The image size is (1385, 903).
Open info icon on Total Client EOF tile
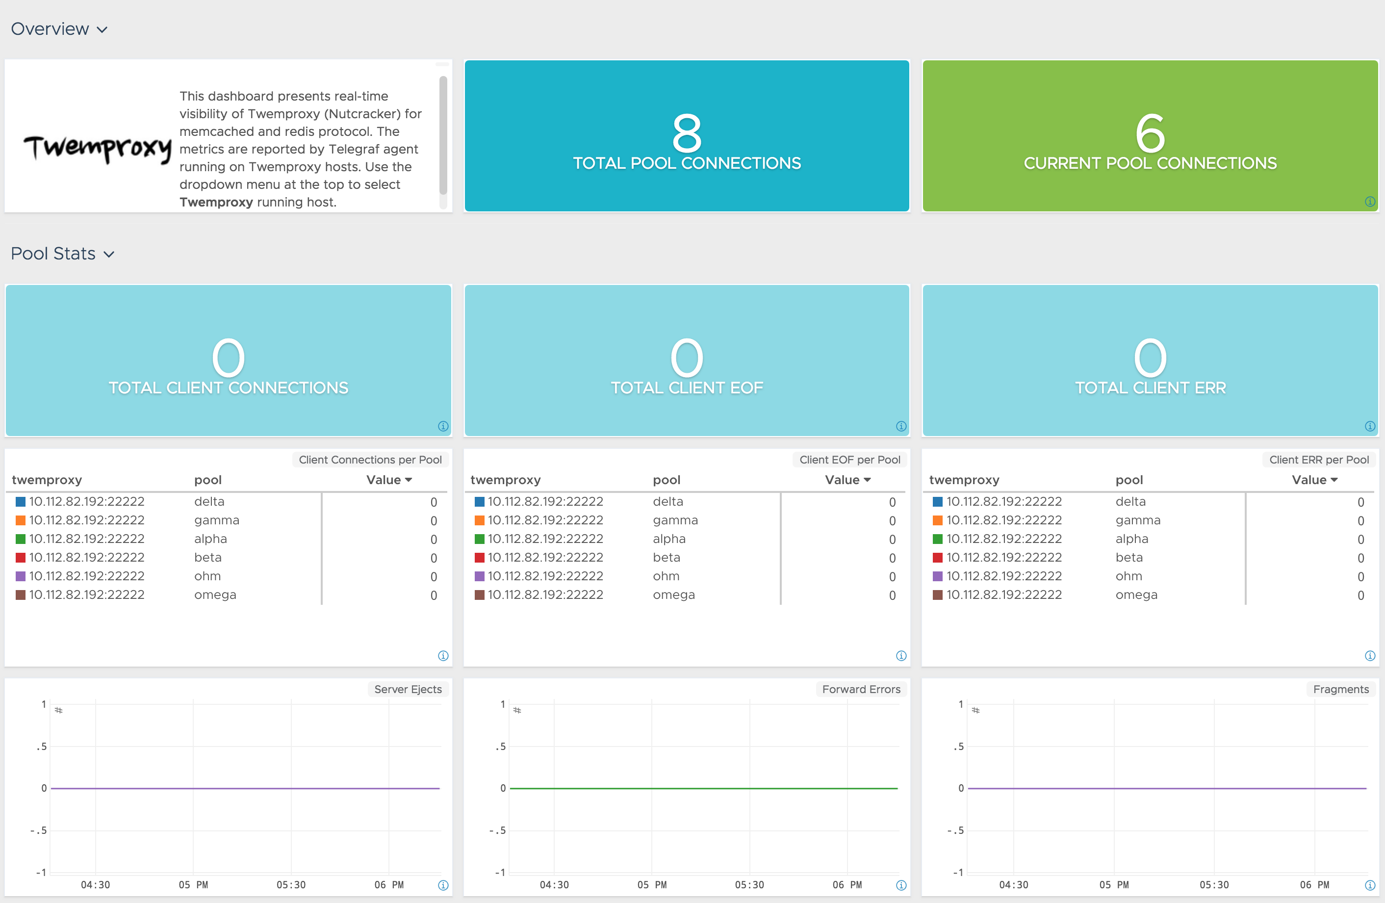901,426
